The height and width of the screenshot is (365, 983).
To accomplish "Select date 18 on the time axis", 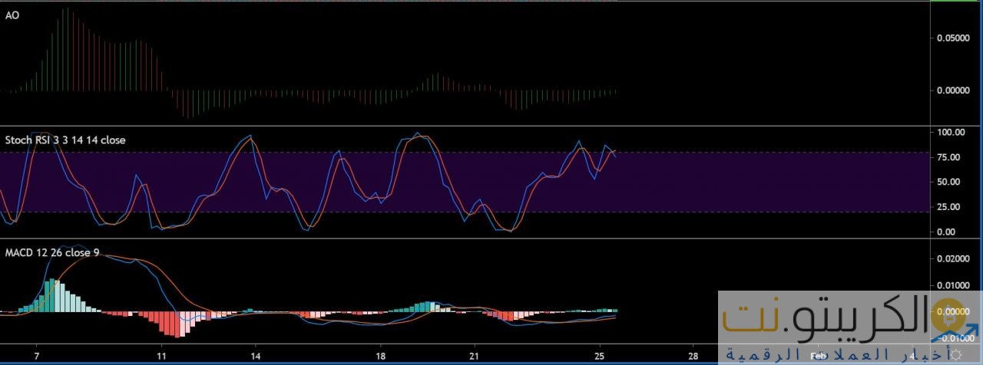I will pyautogui.click(x=380, y=357).
